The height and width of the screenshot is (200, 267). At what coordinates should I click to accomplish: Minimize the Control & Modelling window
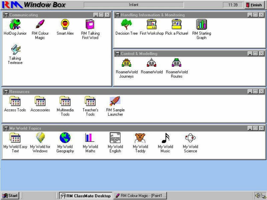click(250, 54)
